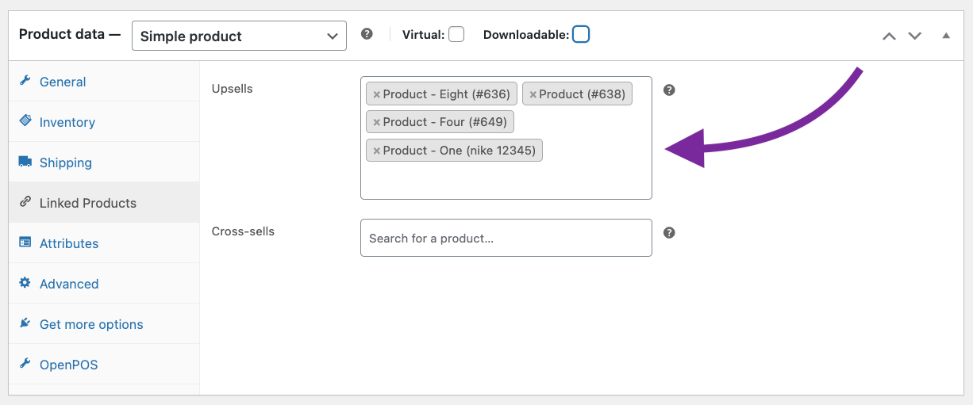Screen dimensions: 973x405
Task: Click the gear icon for Advanced
Action: (25, 283)
